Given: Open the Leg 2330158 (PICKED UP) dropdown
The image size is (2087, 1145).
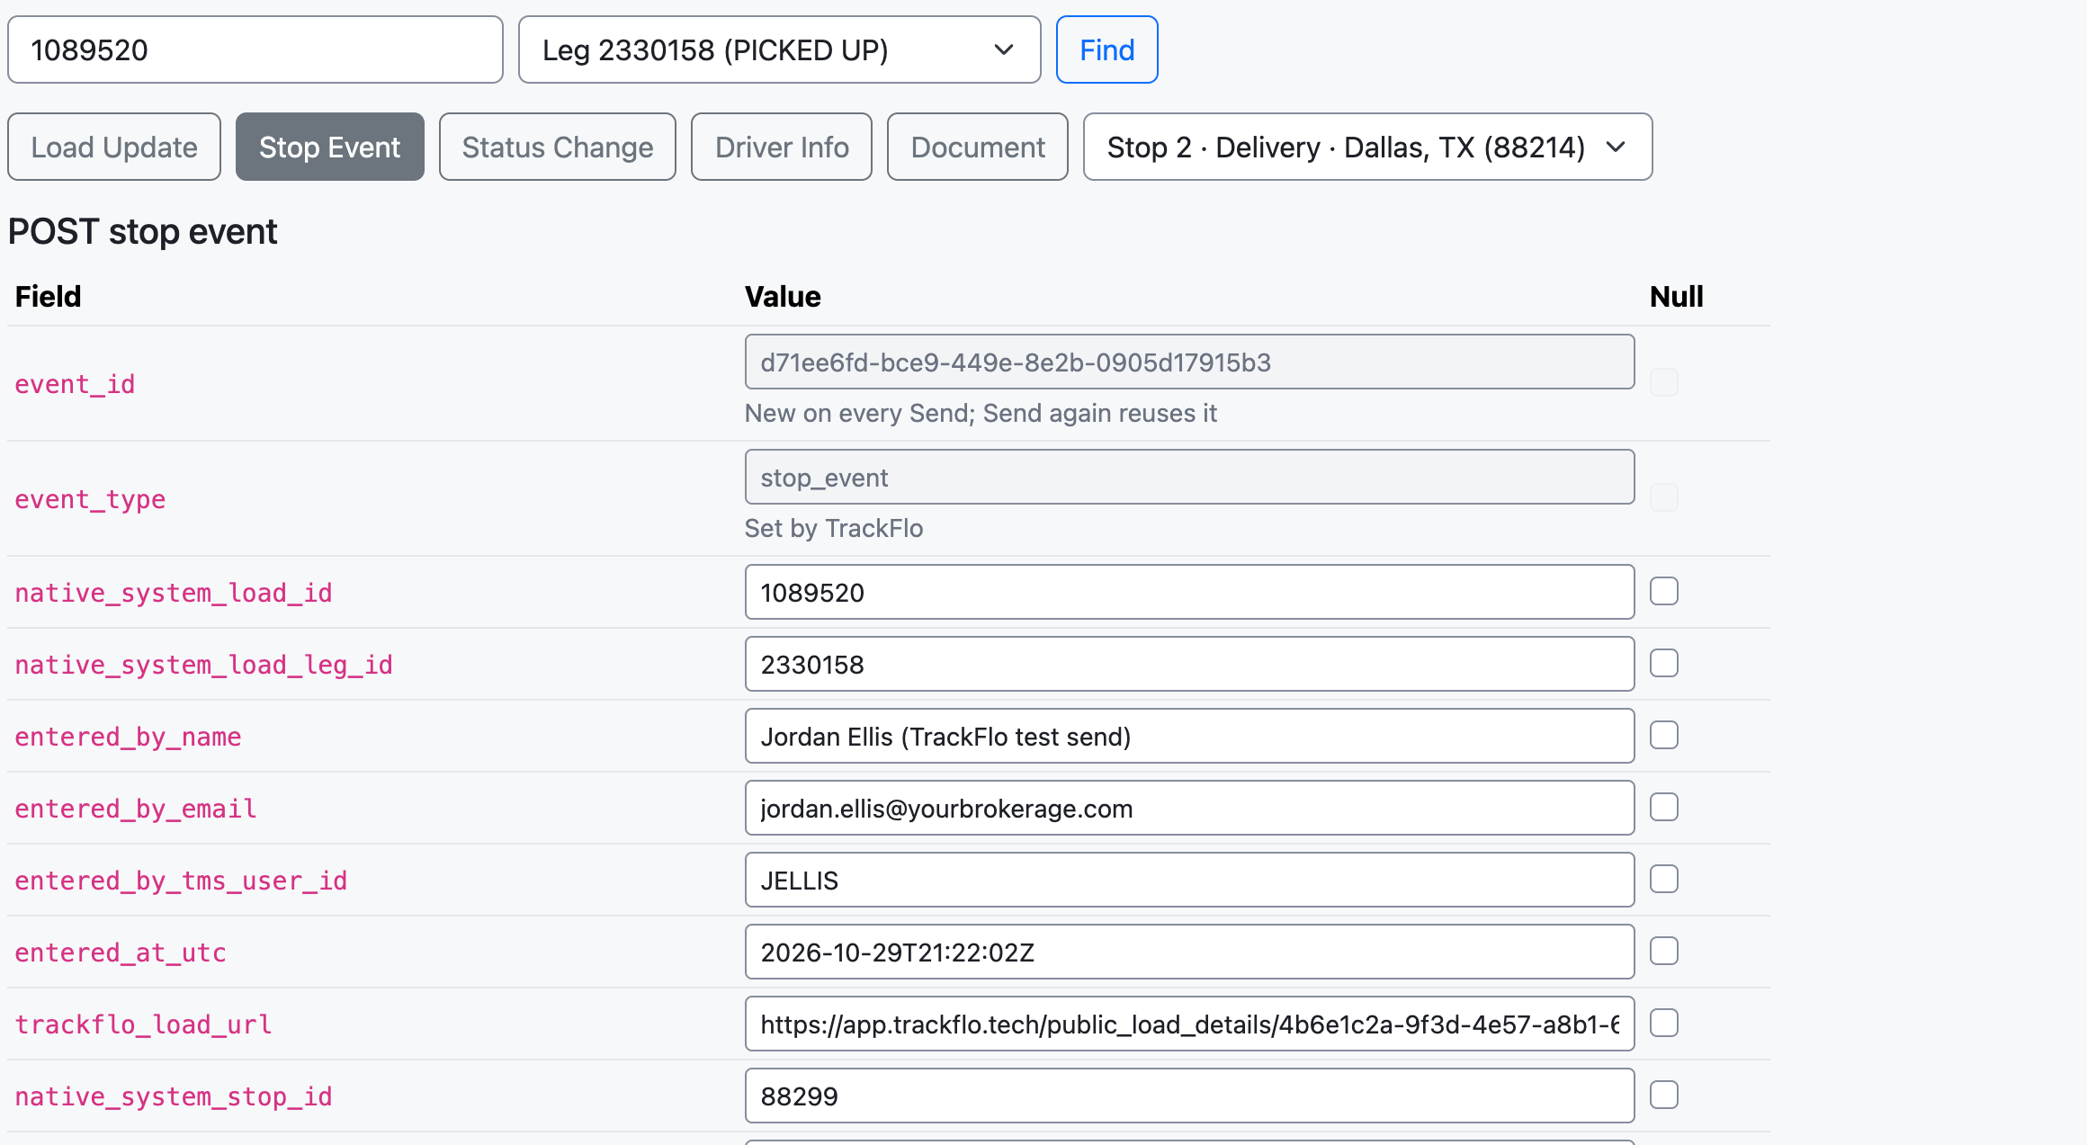Looking at the screenshot, I should (779, 49).
